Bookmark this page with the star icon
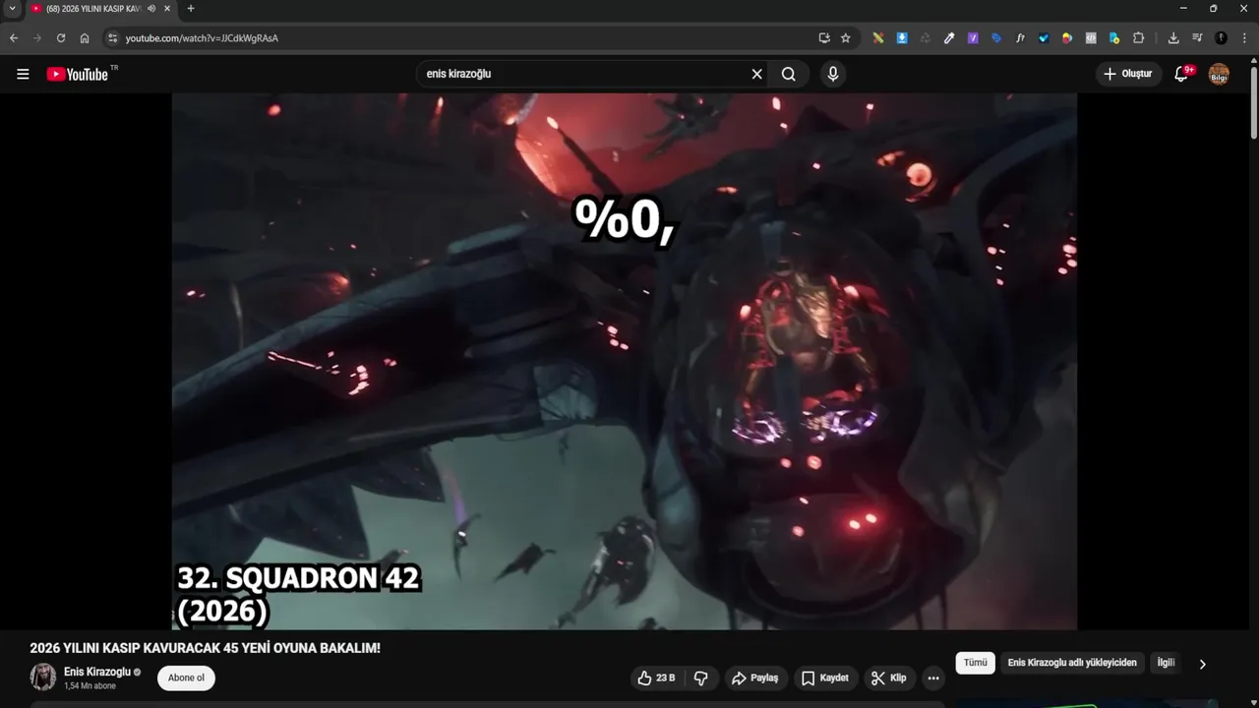1259x708 pixels. pos(846,38)
